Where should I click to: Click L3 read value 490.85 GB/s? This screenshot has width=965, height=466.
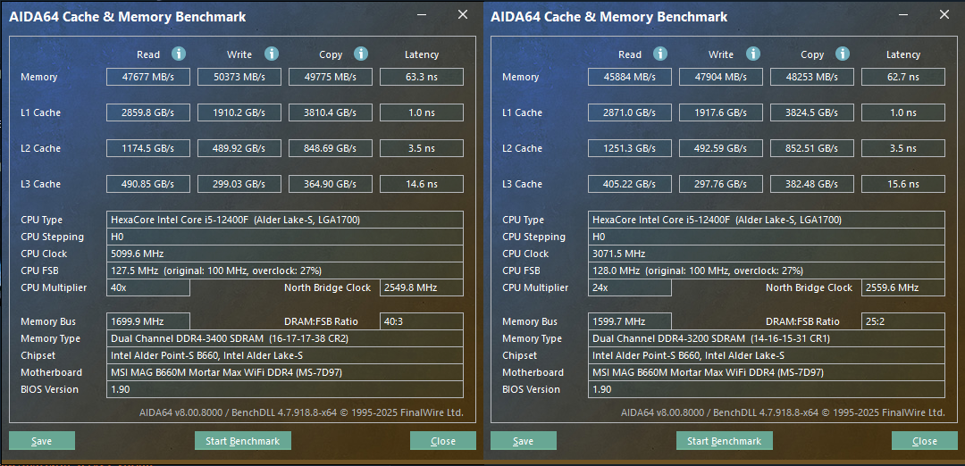click(x=148, y=184)
